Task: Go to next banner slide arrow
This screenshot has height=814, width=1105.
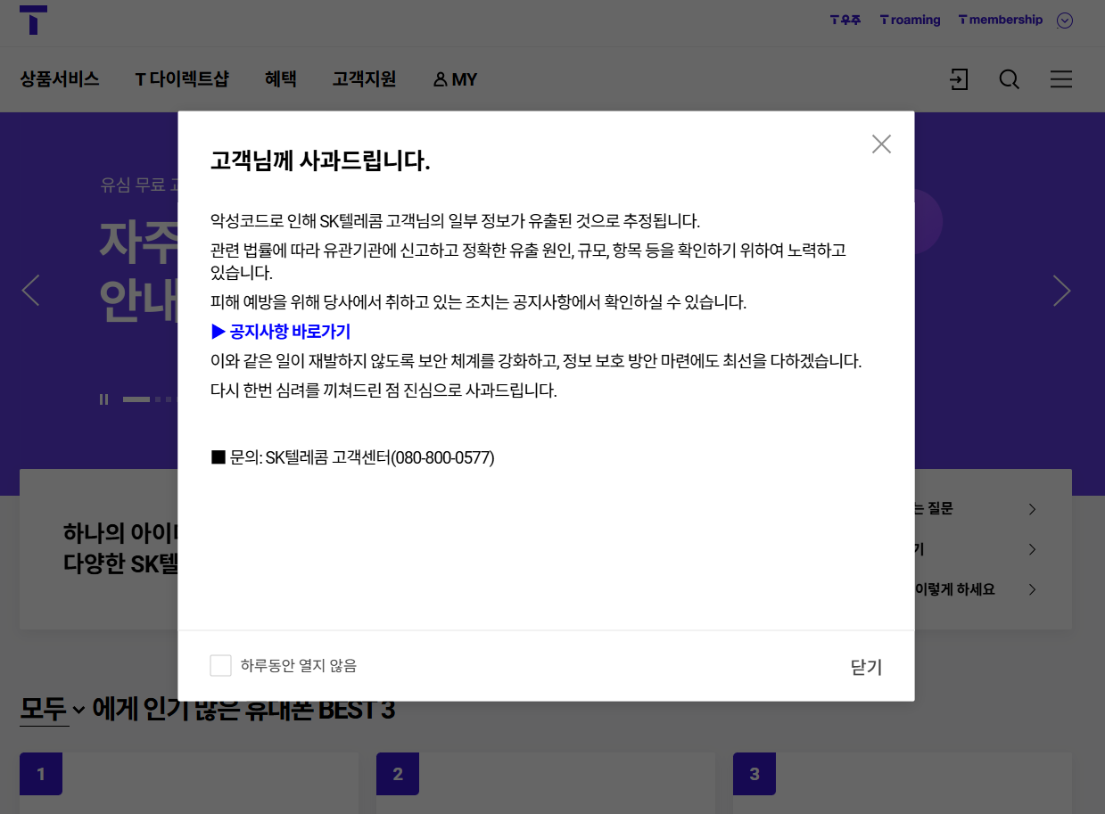Action: pos(1061,291)
